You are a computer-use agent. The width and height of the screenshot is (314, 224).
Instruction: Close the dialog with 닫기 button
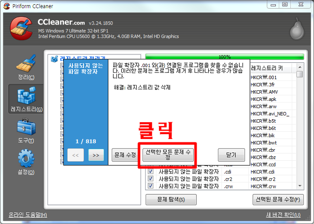point(231,155)
